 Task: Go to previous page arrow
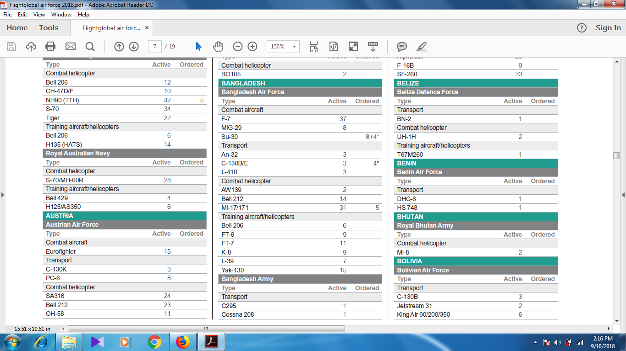click(x=119, y=47)
